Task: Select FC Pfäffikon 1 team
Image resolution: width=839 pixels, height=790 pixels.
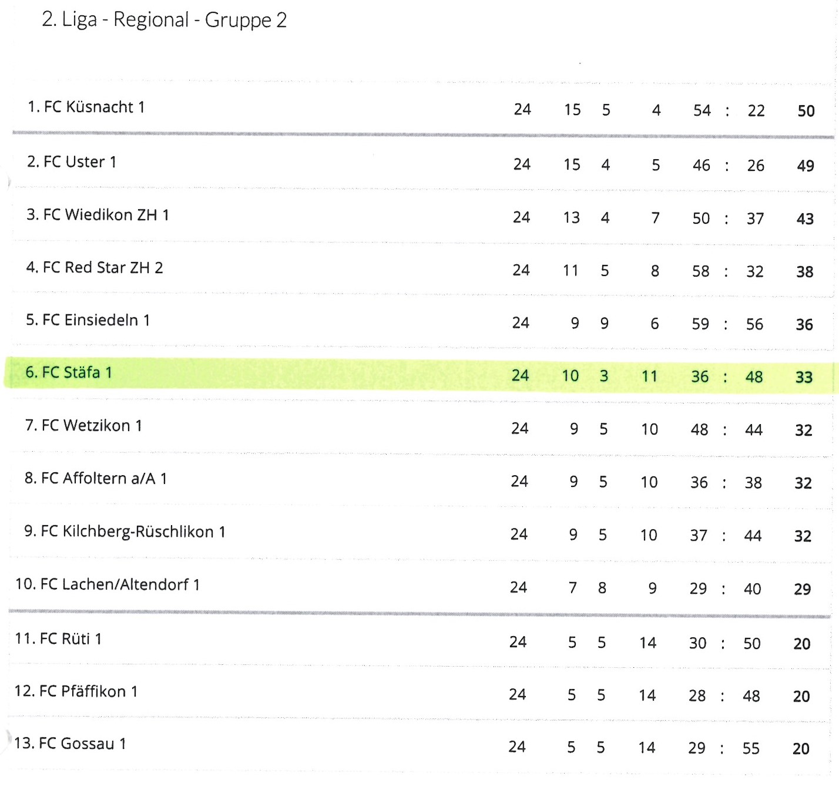Action: pos(89,691)
